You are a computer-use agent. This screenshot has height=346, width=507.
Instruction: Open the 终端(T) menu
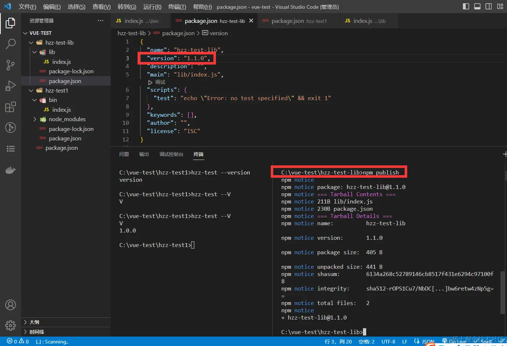(177, 7)
